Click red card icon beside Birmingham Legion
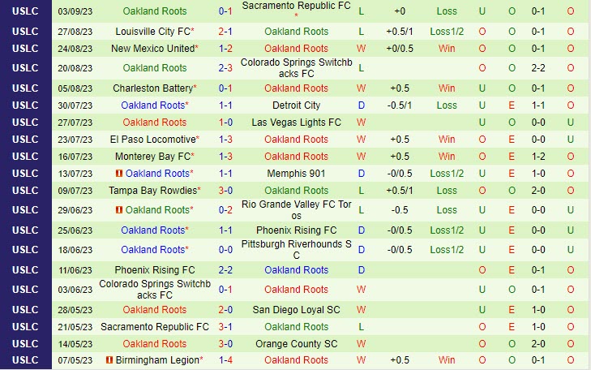The image size is (591, 370). pyautogui.click(x=109, y=359)
